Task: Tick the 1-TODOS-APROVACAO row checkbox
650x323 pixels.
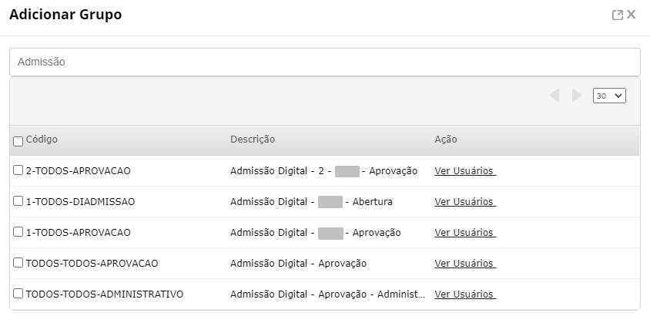Action: (18, 232)
